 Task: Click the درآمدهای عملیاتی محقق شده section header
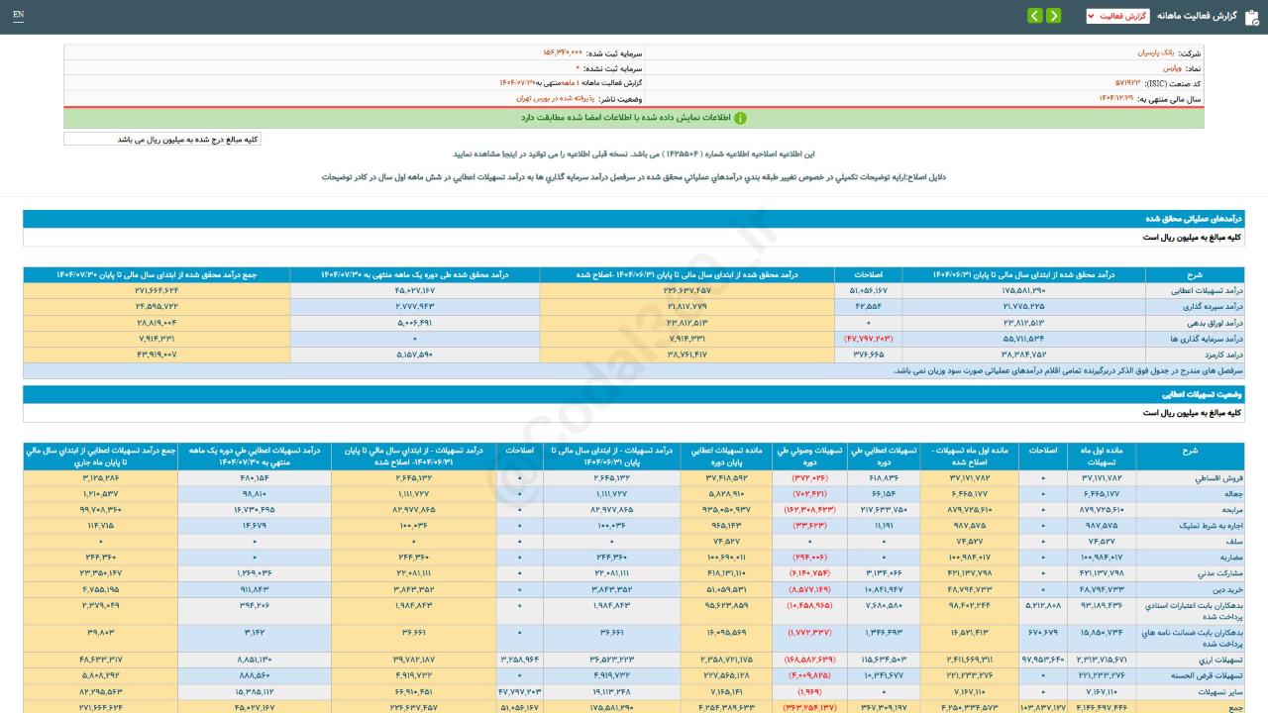tap(634, 219)
